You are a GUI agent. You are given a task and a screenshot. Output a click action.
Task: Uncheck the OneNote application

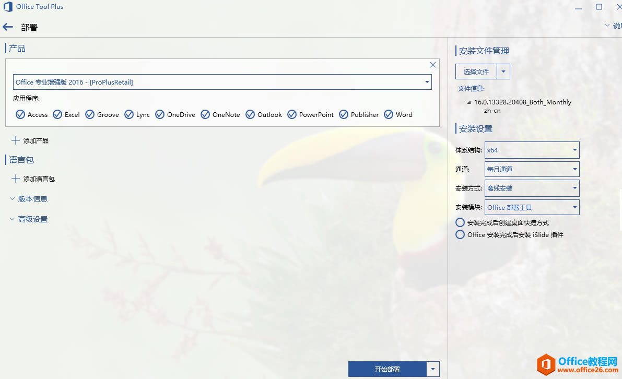(x=205, y=114)
